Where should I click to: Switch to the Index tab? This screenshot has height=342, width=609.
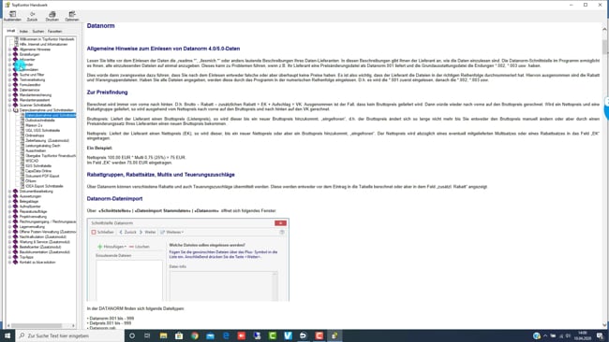tap(23, 31)
